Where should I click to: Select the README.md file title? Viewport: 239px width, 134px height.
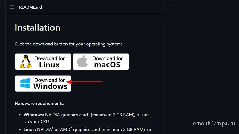click(x=30, y=7)
